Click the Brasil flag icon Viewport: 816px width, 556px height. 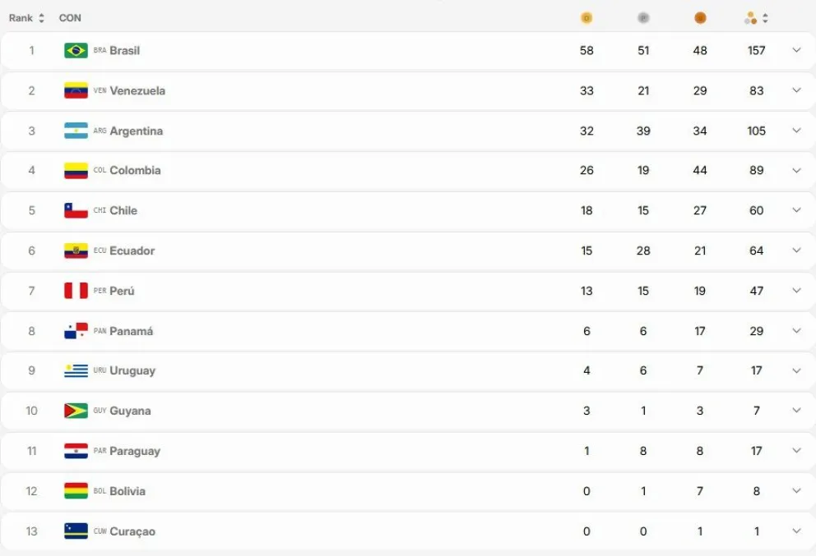tap(76, 51)
